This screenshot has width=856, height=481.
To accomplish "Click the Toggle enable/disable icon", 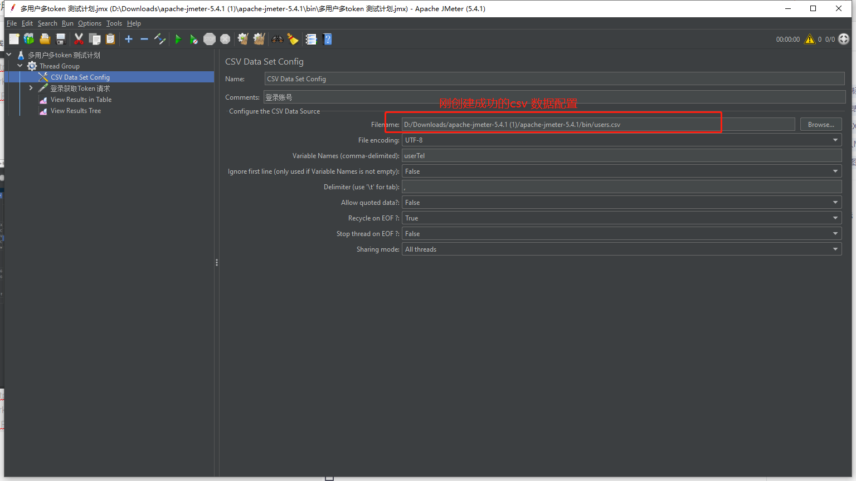I will 160,39.
